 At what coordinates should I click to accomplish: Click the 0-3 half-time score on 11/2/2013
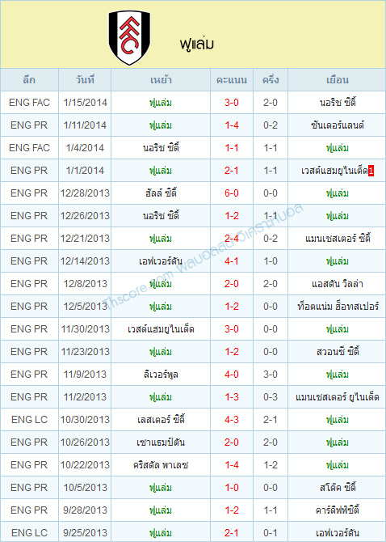coord(271,397)
